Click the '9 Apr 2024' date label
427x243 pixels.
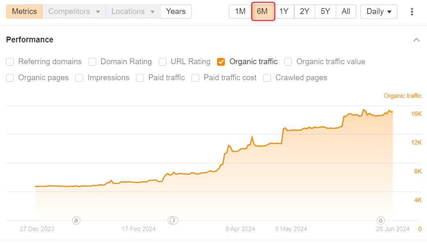point(240,229)
